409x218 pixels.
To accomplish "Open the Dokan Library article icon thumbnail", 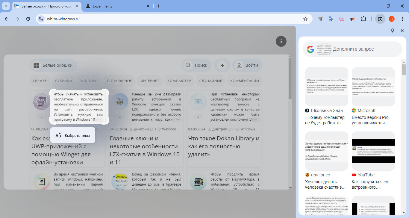I will coord(198,102).
